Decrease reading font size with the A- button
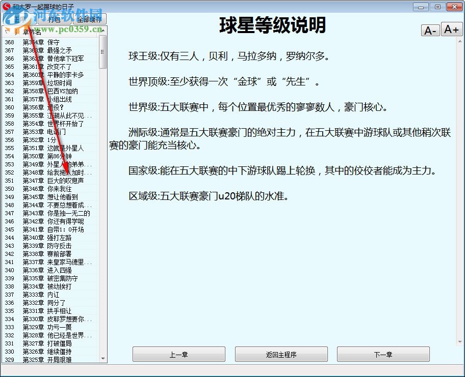Screen dimensions: 465x377 [430, 30]
